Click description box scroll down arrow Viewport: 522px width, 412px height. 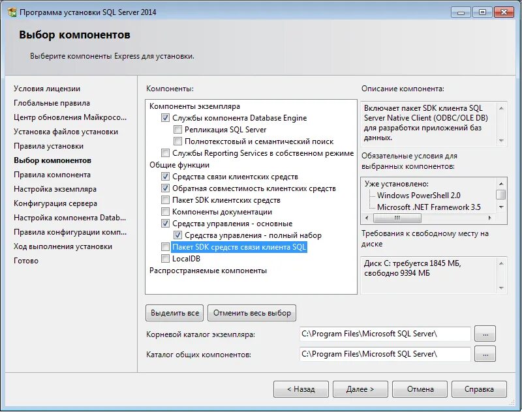tap(501, 141)
